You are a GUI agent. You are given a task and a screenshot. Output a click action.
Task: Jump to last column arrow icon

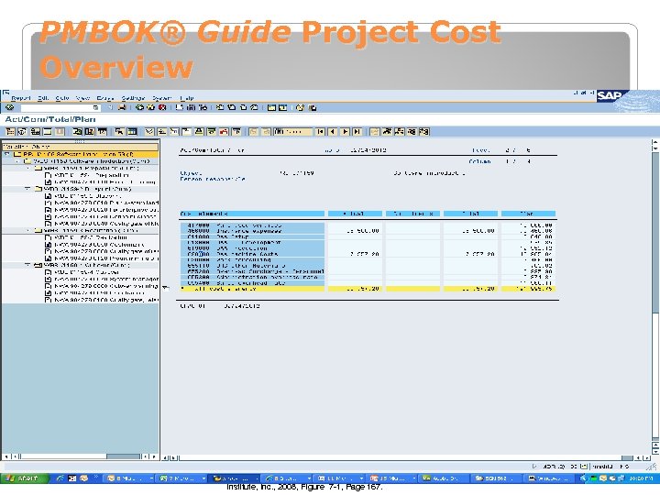(x=357, y=132)
